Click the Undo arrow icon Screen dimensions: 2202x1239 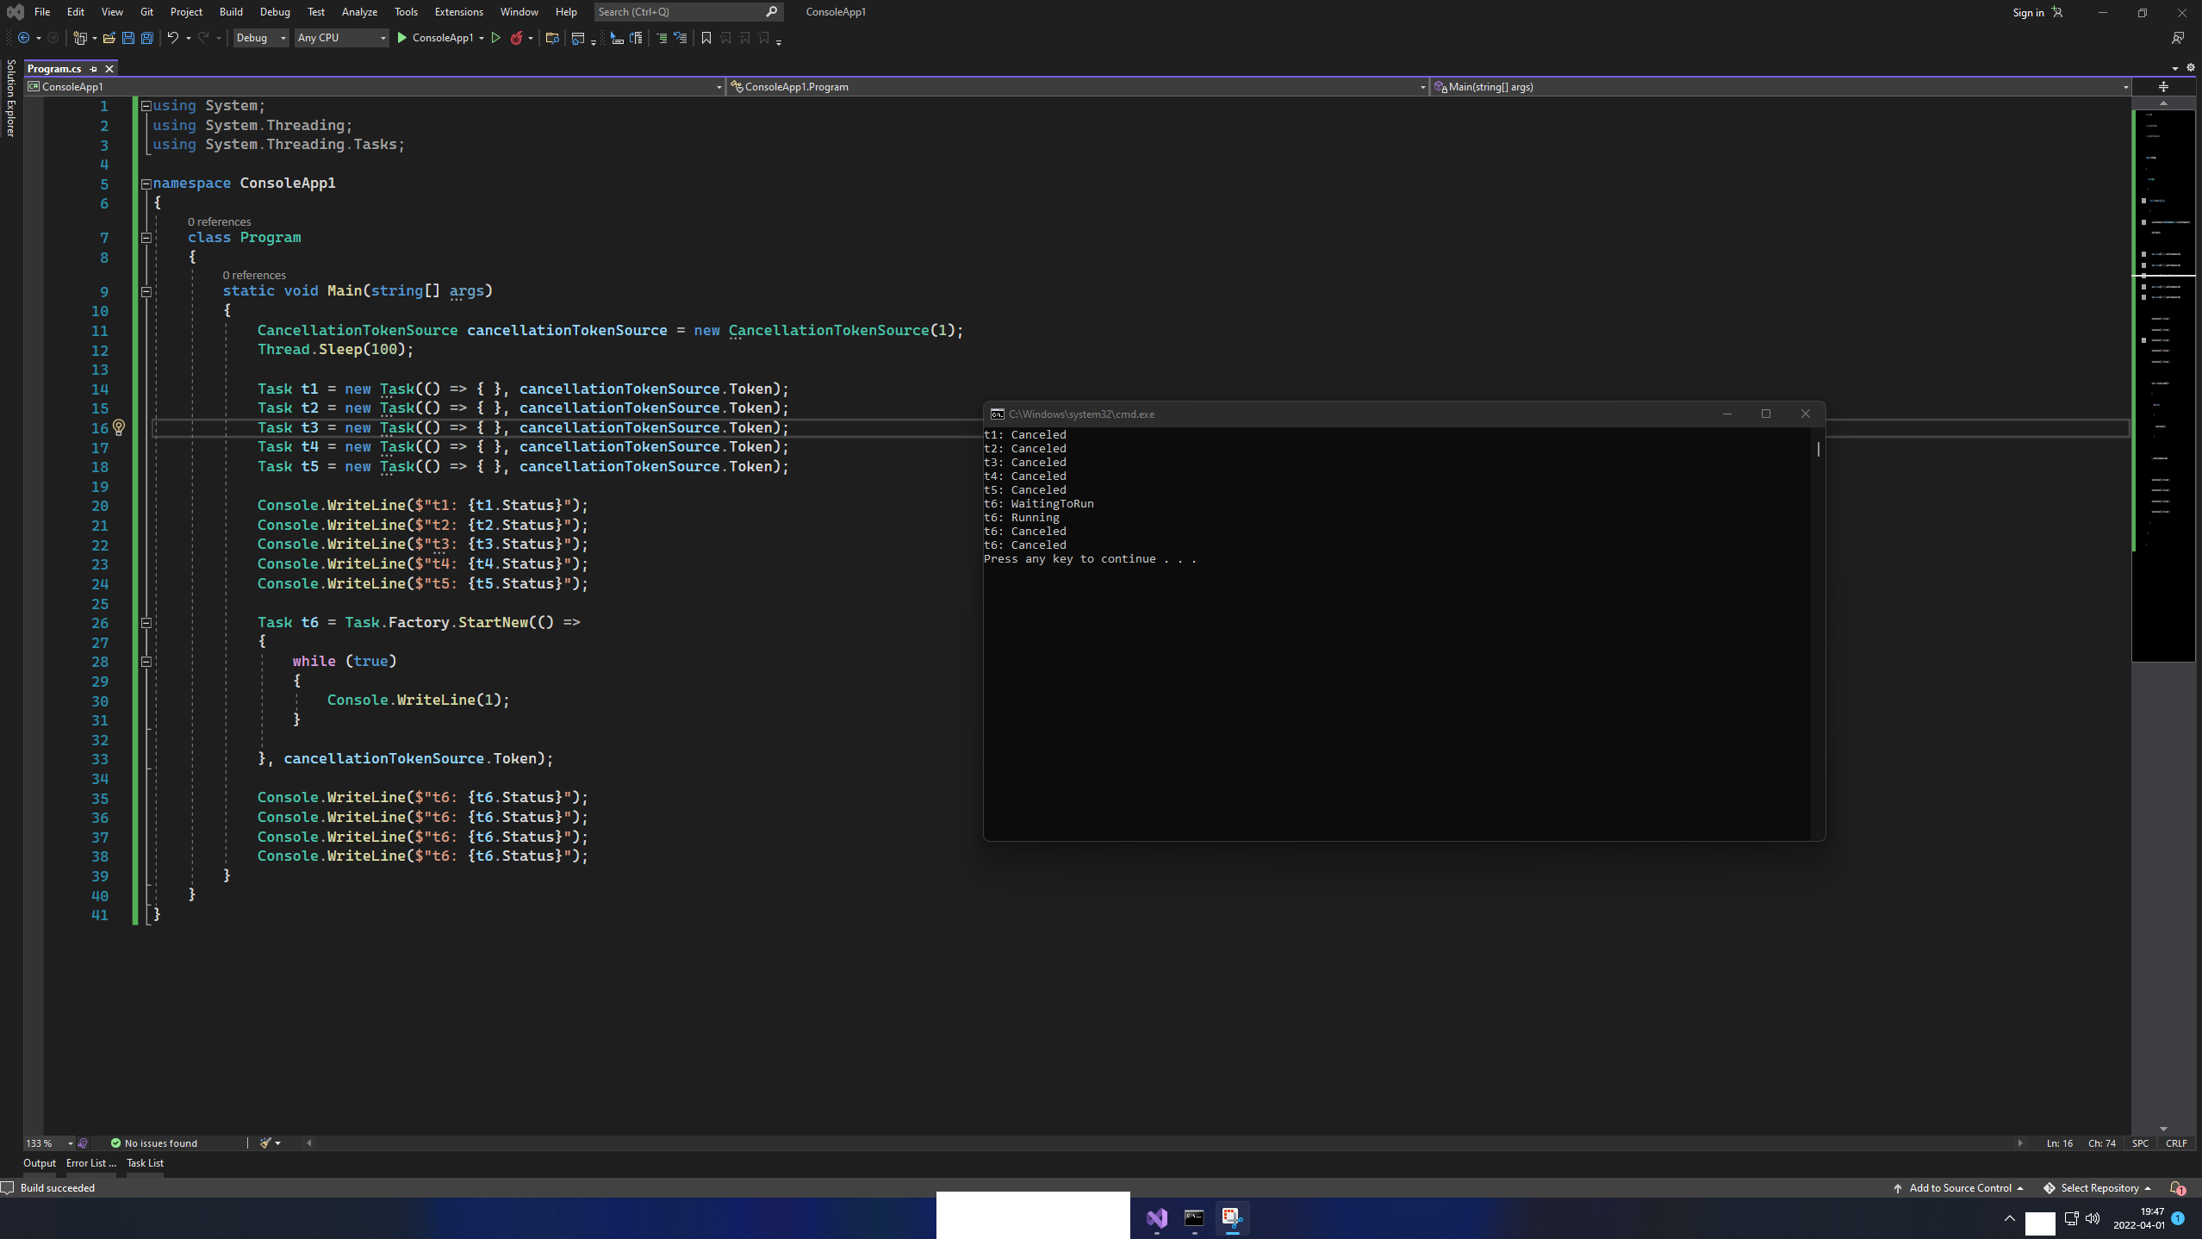point(173,38)
